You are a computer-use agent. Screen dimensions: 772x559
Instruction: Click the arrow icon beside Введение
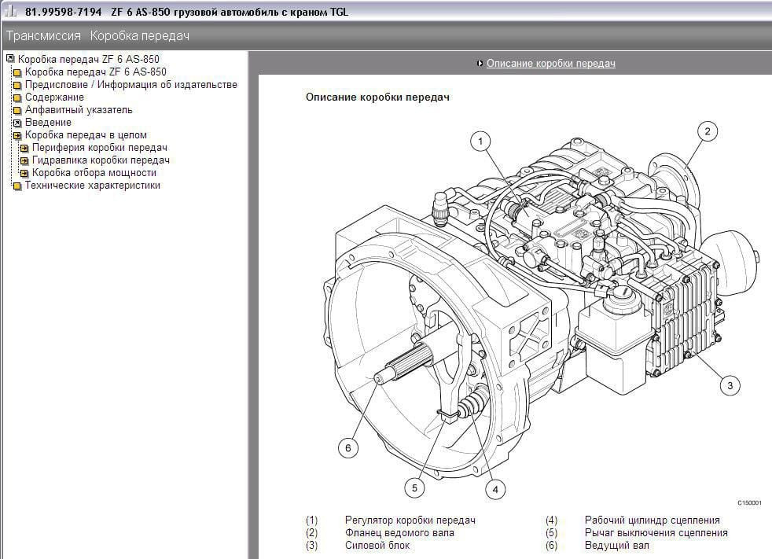tap(17, 123)
